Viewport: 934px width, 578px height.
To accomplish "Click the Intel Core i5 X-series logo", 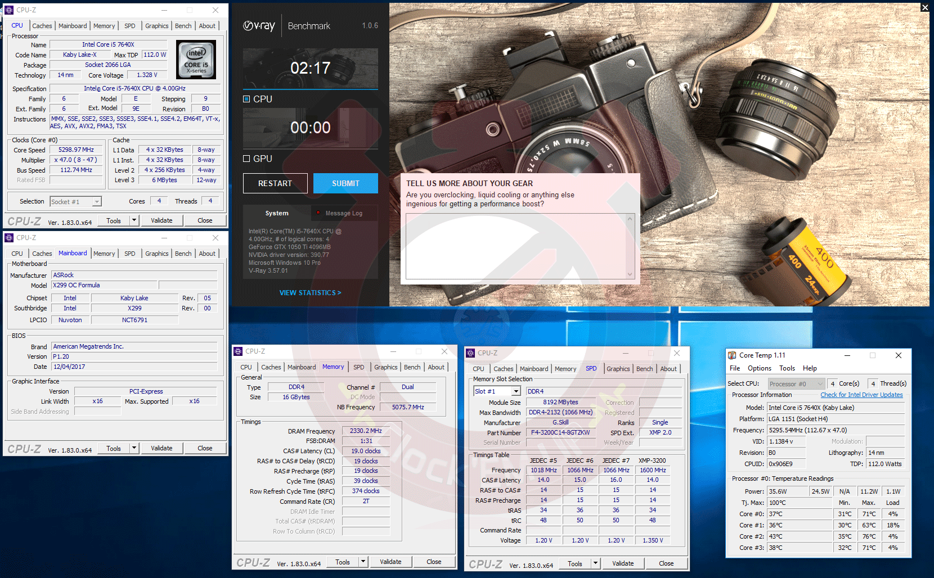I will click(x=196, y=60).
